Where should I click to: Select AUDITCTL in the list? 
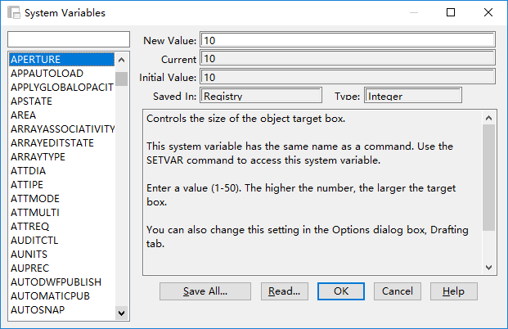tap(34, 240)
